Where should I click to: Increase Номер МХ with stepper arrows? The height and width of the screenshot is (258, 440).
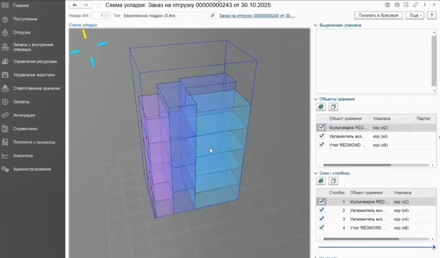click(107, 14)
